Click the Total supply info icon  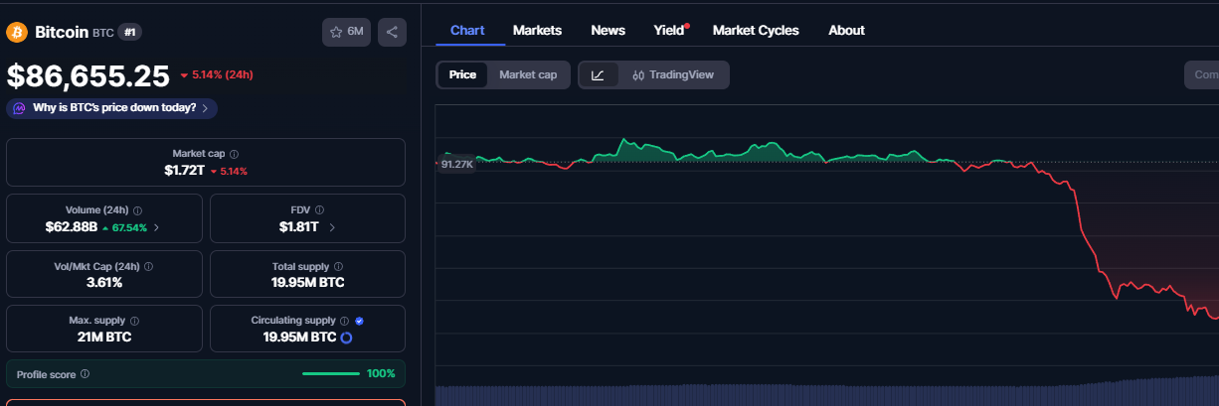(339, 267)
